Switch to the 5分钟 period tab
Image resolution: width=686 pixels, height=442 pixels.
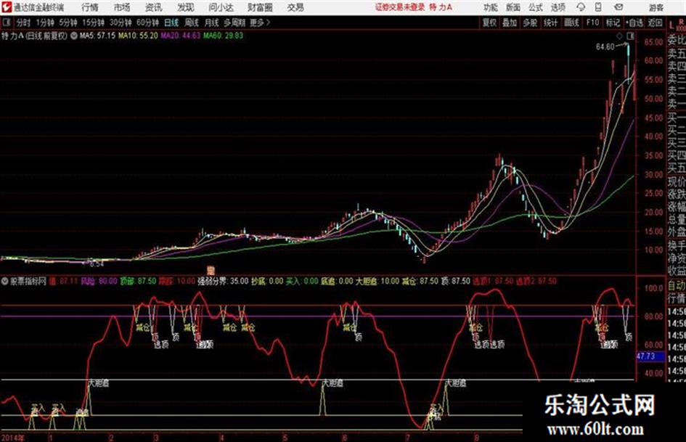(x=68, y=22)
